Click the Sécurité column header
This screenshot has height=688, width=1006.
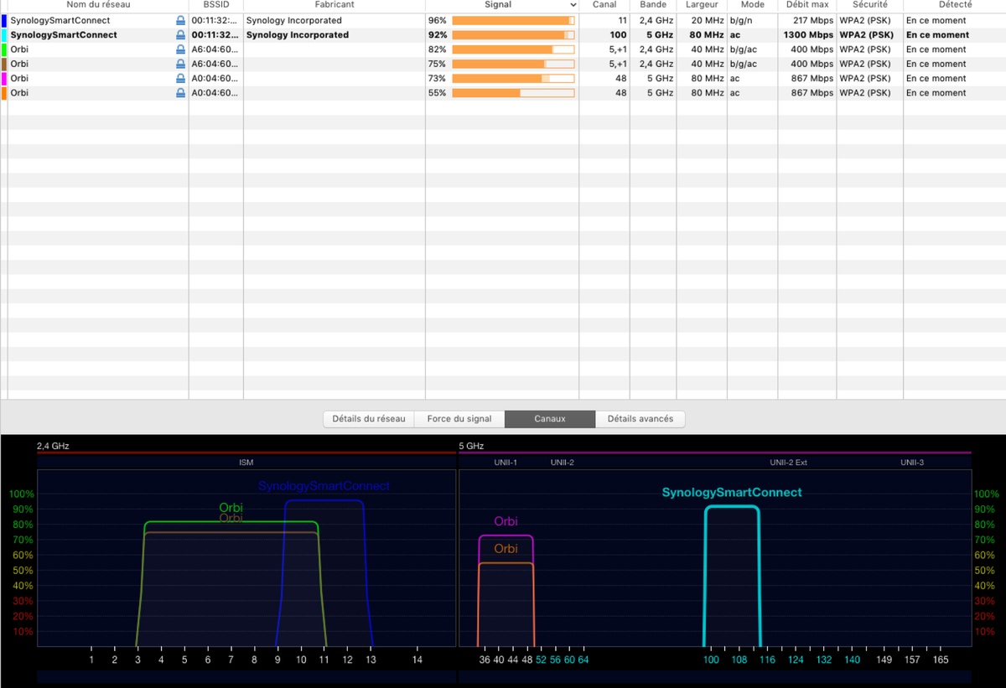pyautogui.click(x=869, y=5)
